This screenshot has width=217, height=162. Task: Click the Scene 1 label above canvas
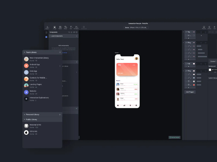pos(117,53)
